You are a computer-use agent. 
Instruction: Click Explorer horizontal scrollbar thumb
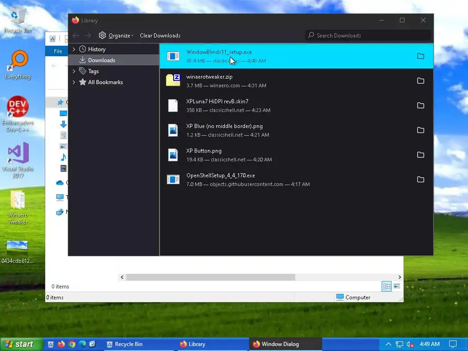(210, 277)
